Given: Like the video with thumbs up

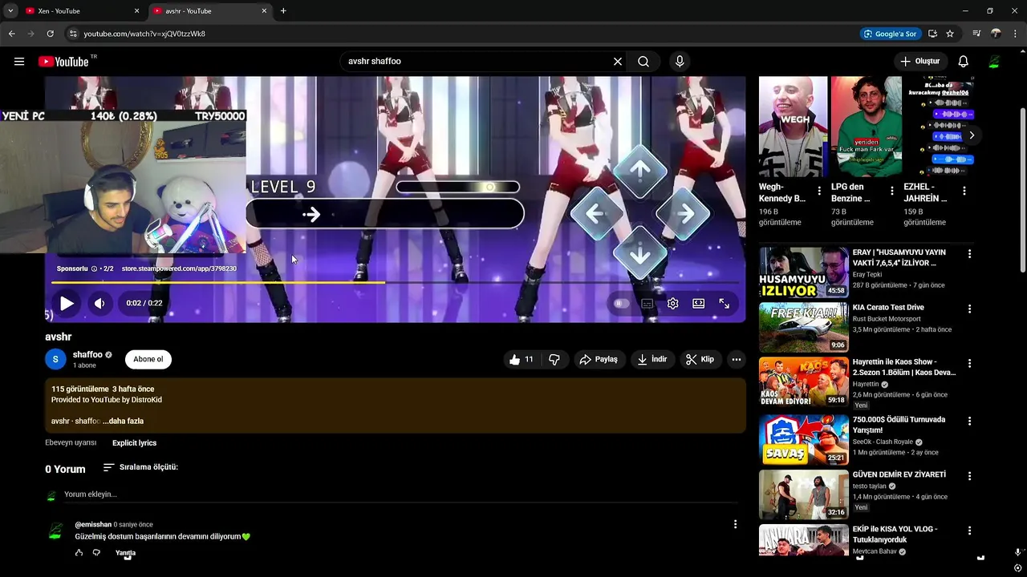Looking at the screenshot, I should coord(521,360).
